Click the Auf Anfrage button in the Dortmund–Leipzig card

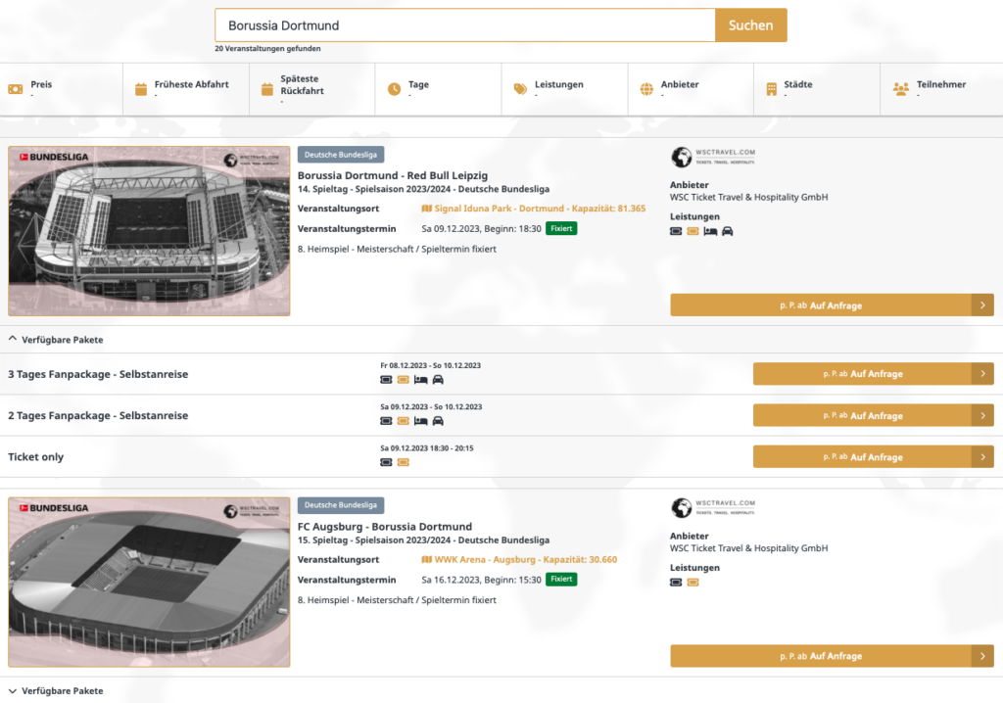point(832,305)
